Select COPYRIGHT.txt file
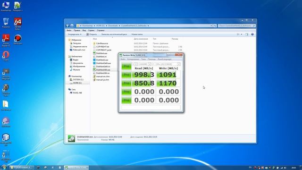The height and width of the screenshot is (170, 302). 101,47
